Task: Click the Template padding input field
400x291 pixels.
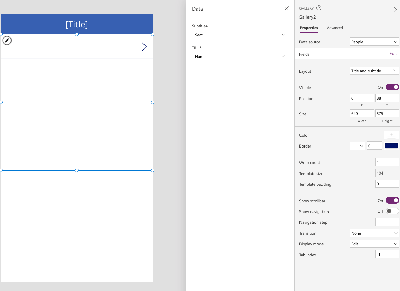Action: 387,184
